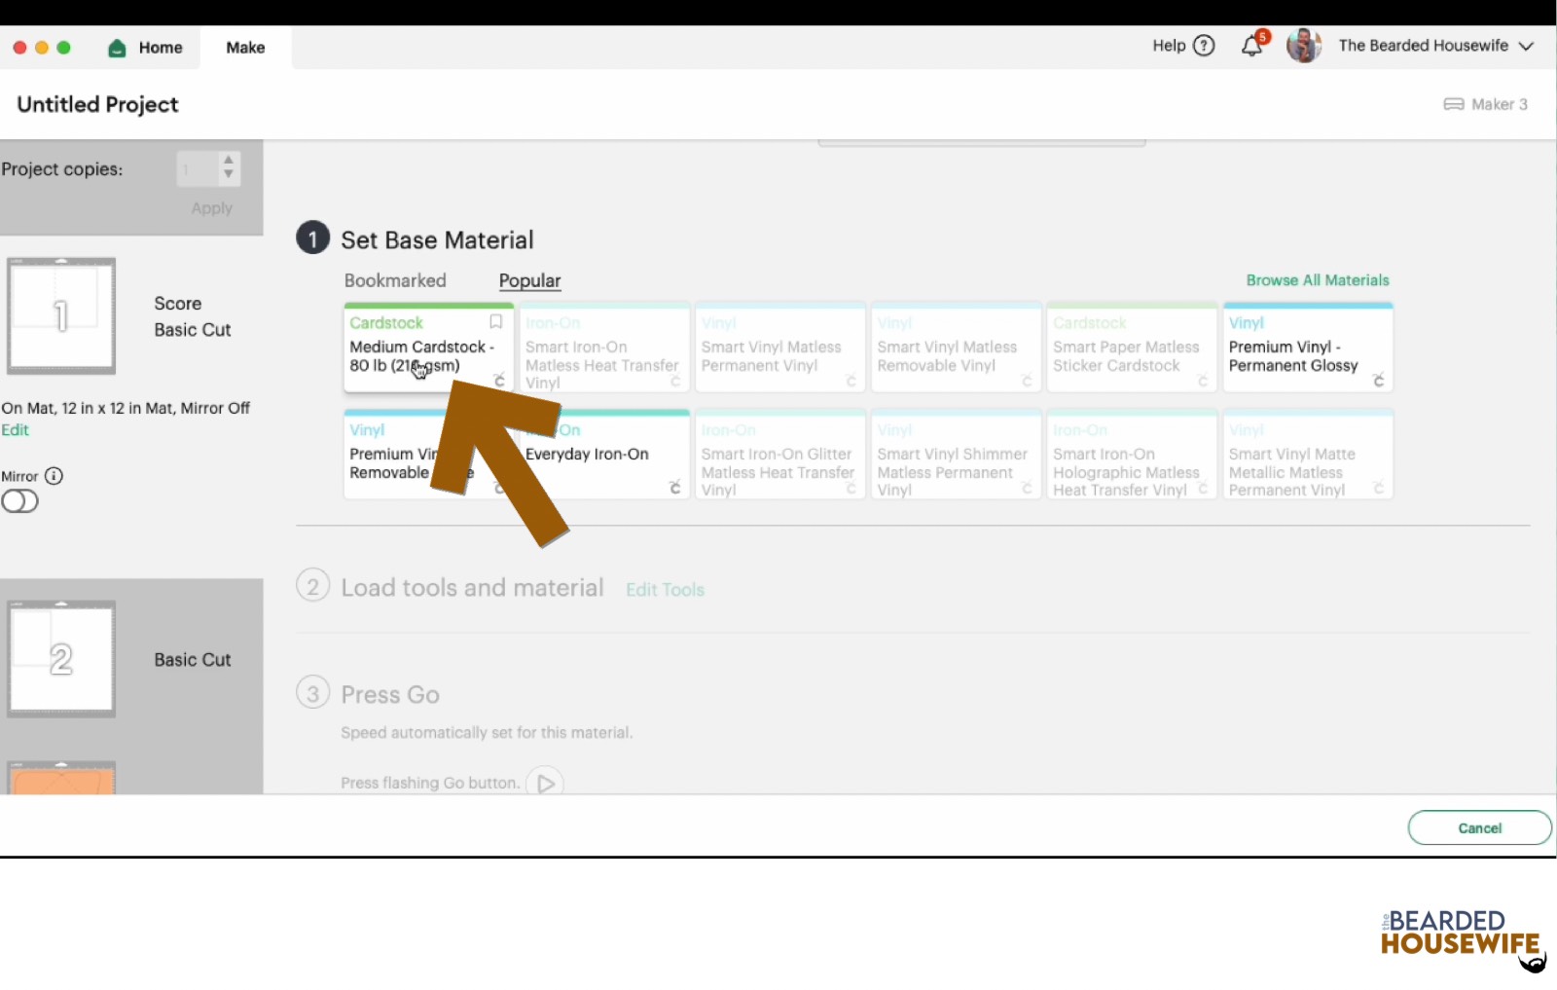This screenshot has height=990, width=1557.
Task: Click the Cricut logo on Everyday Iron-On card
Action: (674, 488)
